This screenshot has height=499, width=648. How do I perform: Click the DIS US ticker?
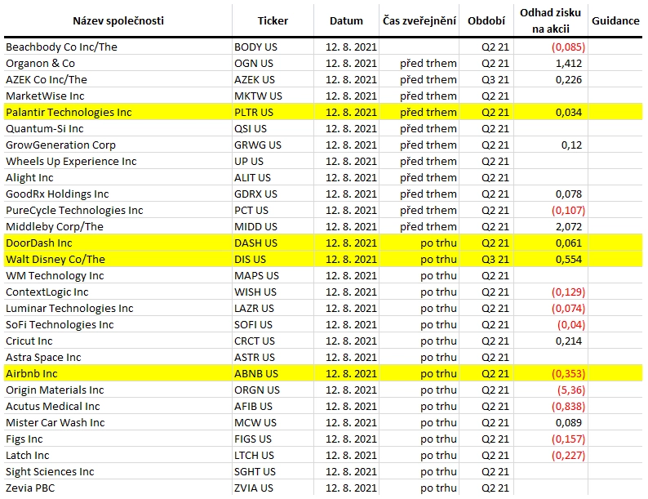250,259
